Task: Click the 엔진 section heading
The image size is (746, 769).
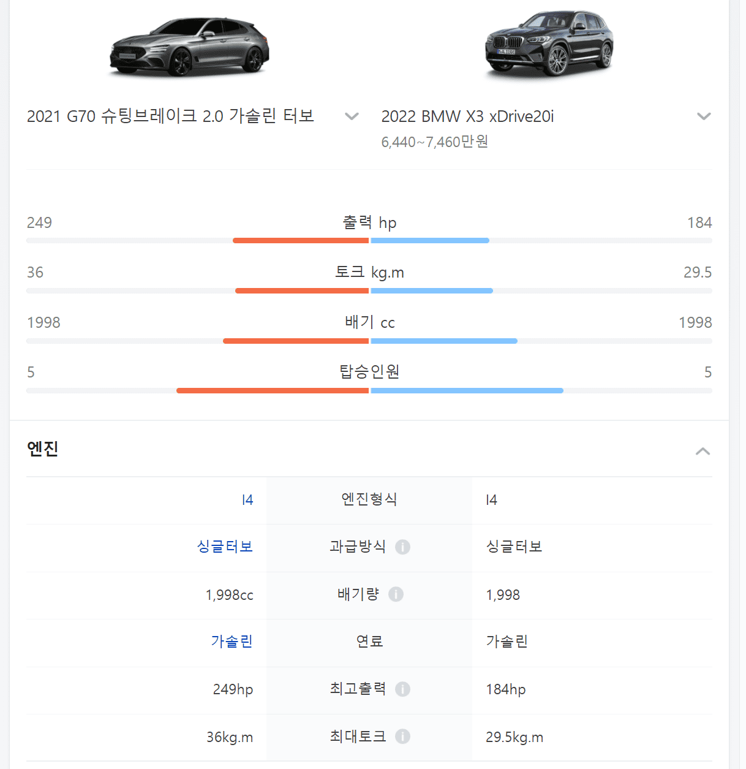Action: click(43, 449)
